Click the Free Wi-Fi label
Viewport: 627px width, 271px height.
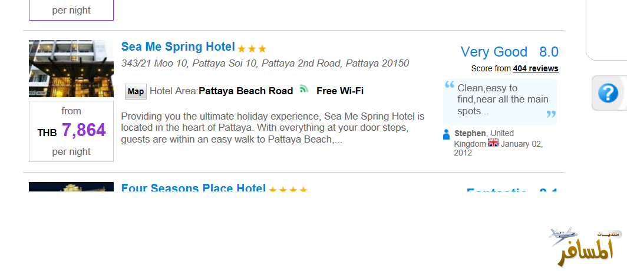click(x=340, y=91)
